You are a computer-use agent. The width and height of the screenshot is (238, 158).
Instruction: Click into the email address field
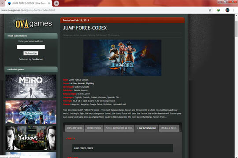pos(31,47)
